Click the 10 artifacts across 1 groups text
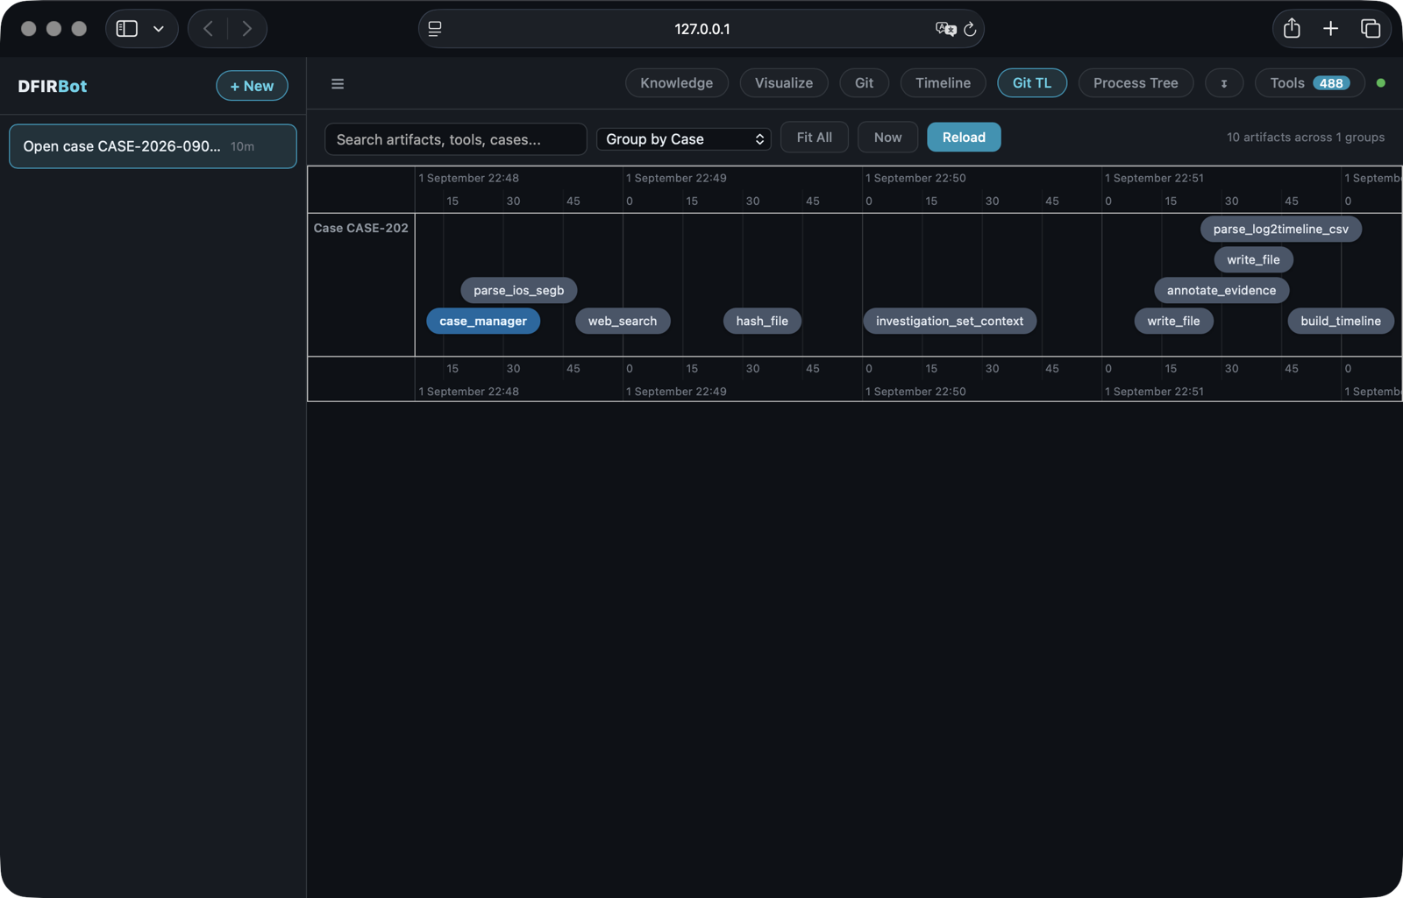The height and width of the screenshot is (898, 1403). [x=1306, y=138]
